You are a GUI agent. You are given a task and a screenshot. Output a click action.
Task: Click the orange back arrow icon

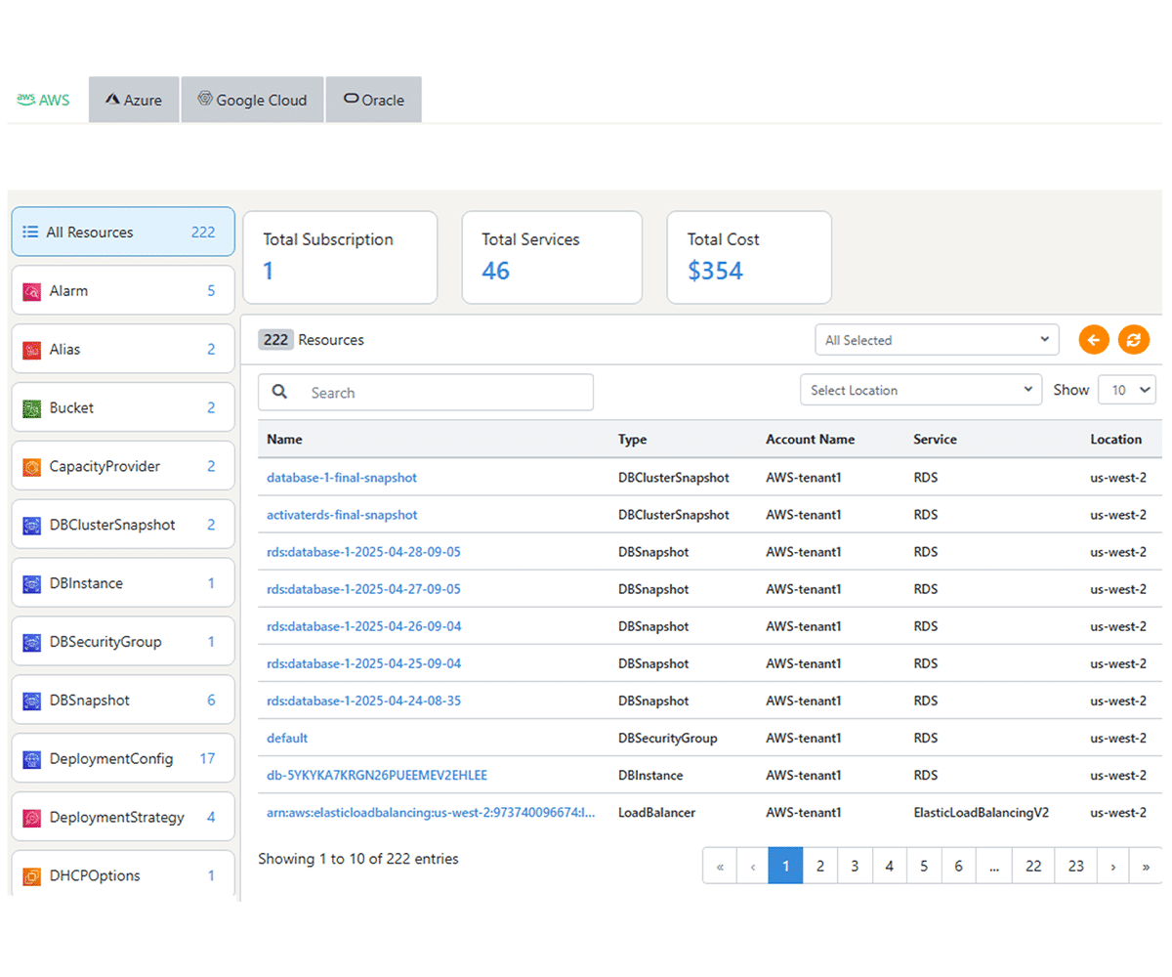pos(1093,340)
